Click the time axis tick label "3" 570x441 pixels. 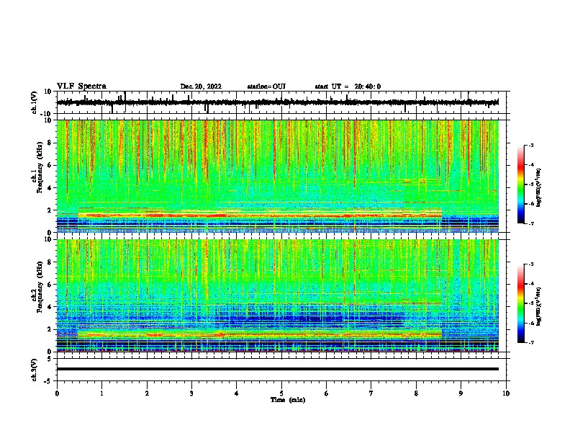[191, 393]
